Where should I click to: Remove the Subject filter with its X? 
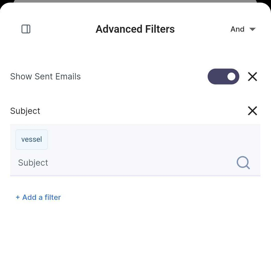tap(252, 111)
